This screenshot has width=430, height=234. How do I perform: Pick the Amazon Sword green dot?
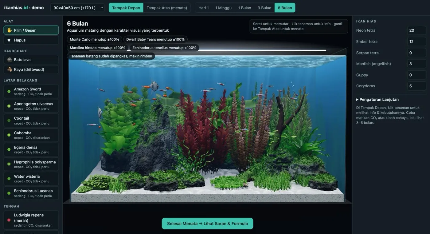[9, 91]
